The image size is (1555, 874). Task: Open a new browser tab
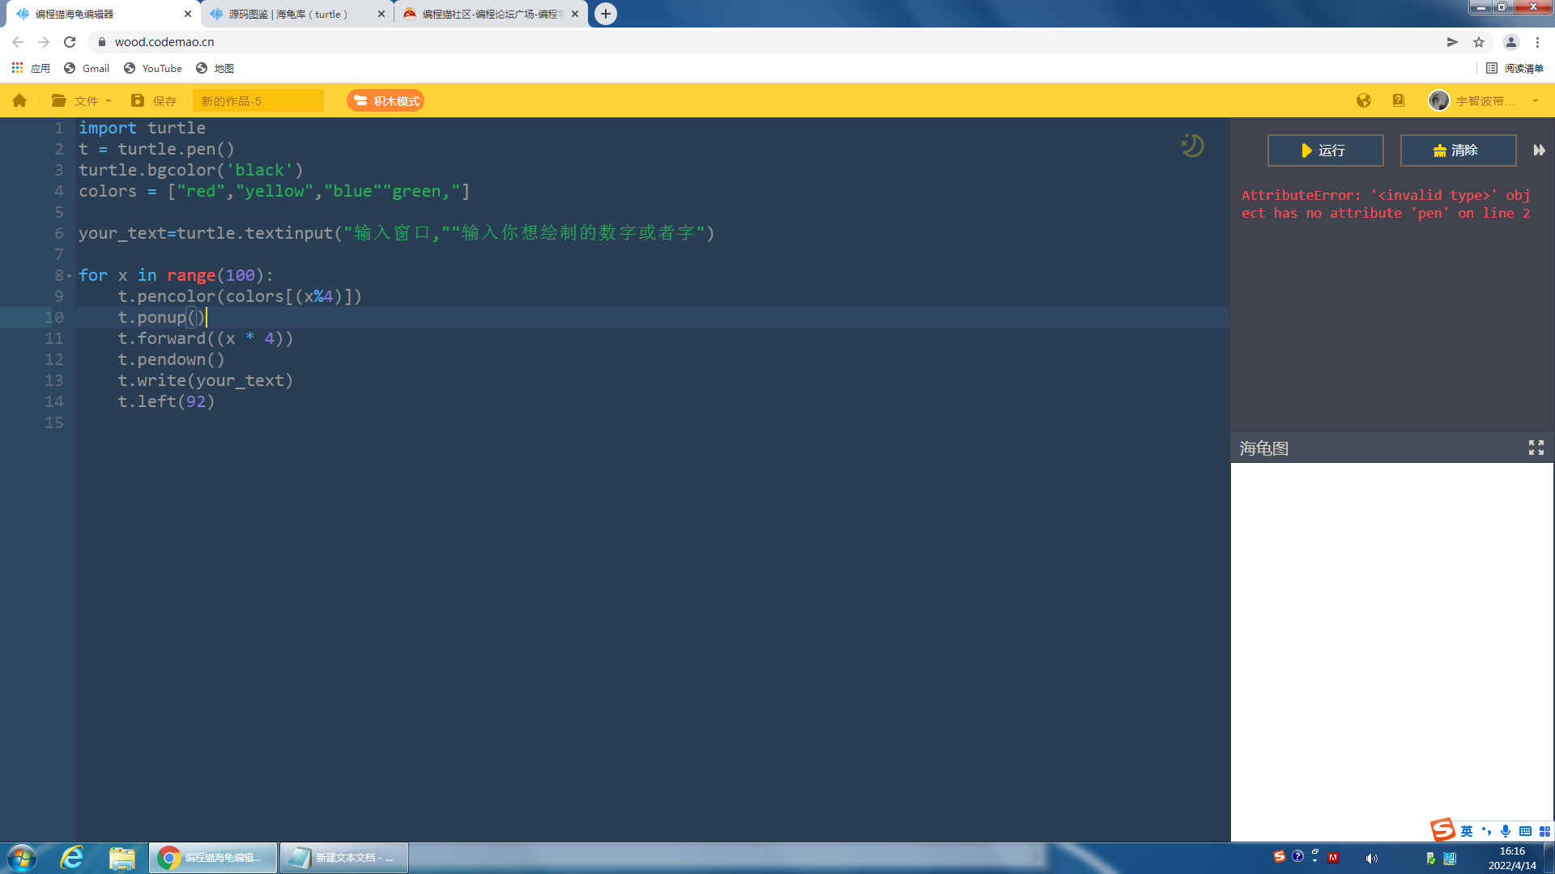point(606,14)
